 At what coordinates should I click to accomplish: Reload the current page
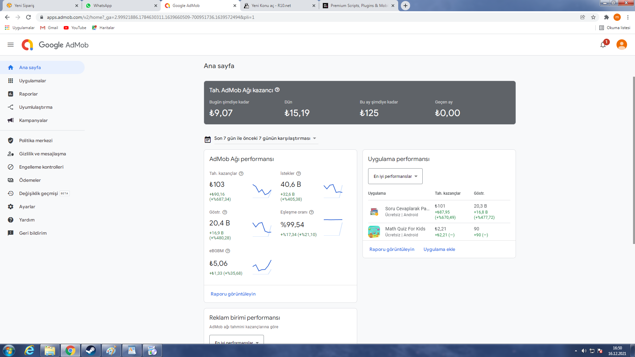28,17
